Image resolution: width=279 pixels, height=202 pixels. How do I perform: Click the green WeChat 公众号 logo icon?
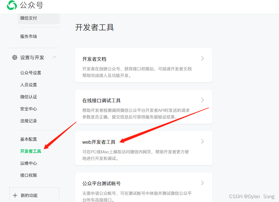[x=12, y=5]
